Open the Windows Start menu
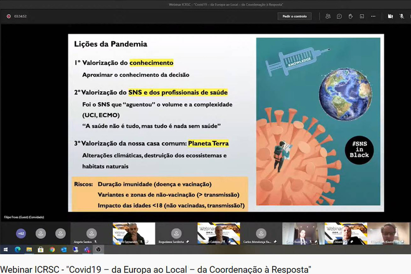Image resolution: width=411 pixels, height=274 pixels. pos(6,249)
